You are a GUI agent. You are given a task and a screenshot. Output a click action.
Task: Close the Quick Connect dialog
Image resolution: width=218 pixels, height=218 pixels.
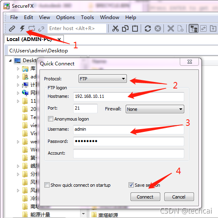point(190,62)
